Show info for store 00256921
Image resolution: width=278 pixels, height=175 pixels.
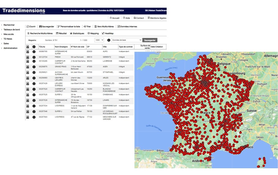pos(34,73)
